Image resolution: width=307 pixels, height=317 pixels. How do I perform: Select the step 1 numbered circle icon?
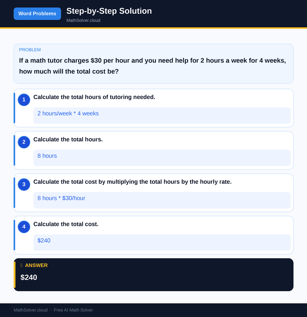(24, 100)
